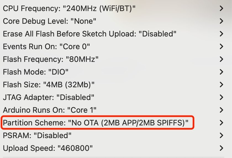Open the JTAG Adapter option
Screen dimensions: 232x158
pos(49,97)
